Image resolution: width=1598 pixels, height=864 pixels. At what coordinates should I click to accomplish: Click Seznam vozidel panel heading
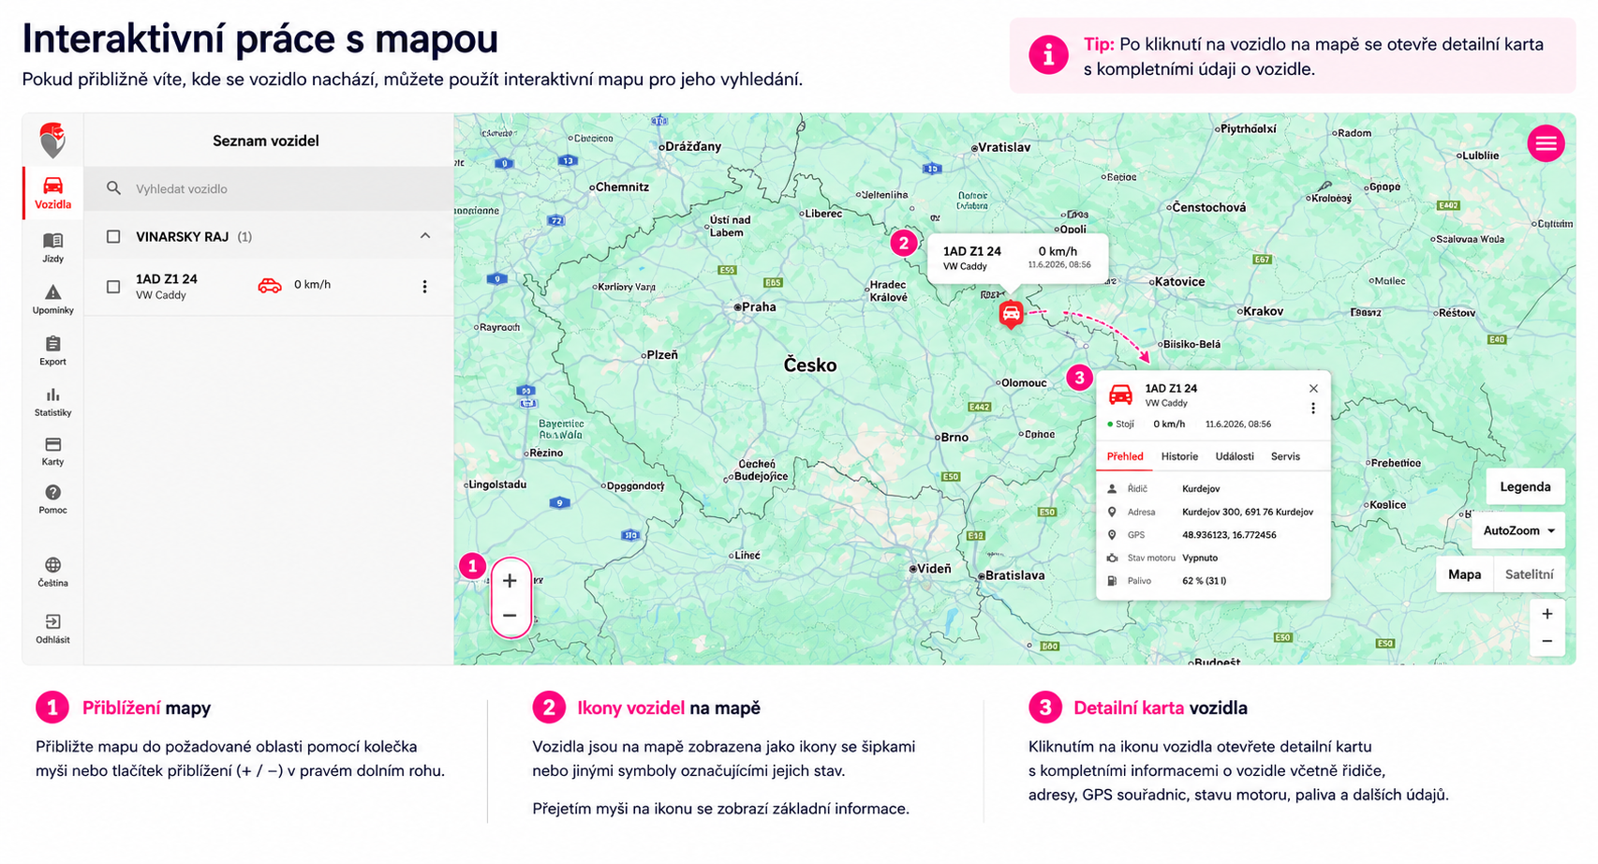pyautogui.click(x=266, y=141)
